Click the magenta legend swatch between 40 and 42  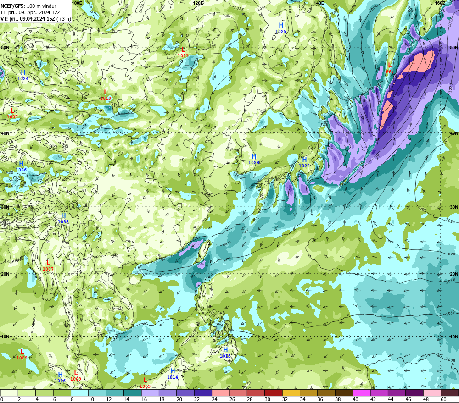pyautogui.click(x=362, y=392)
